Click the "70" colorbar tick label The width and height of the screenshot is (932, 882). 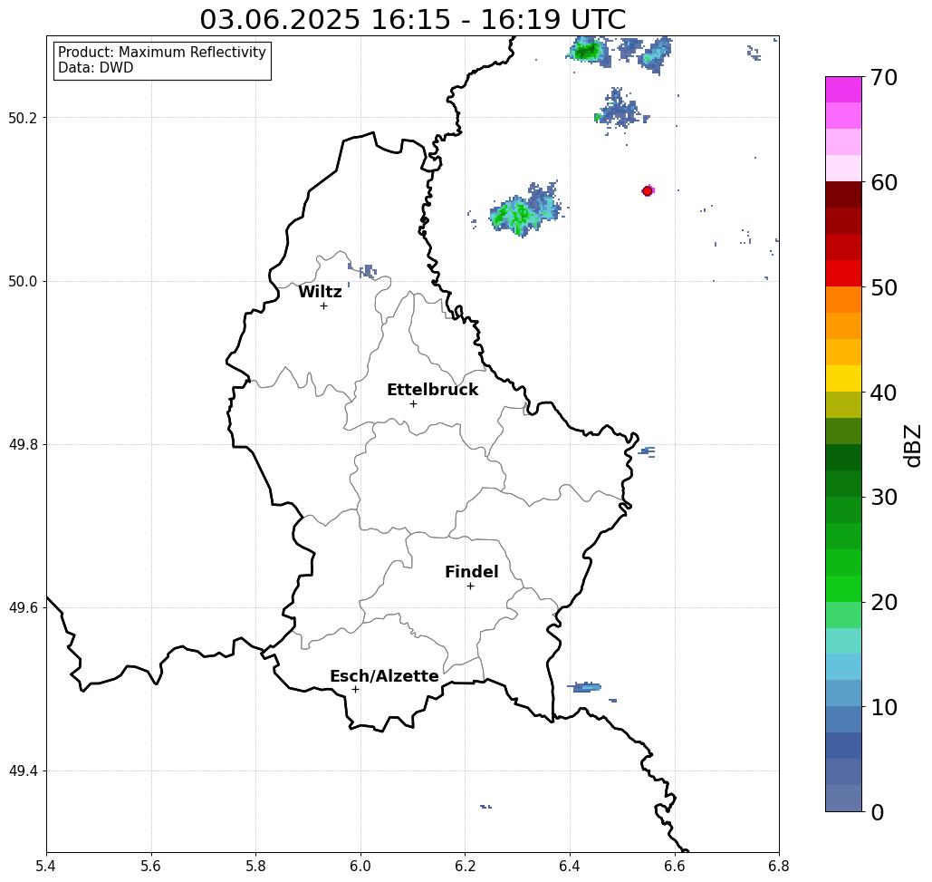pos(883,77)
